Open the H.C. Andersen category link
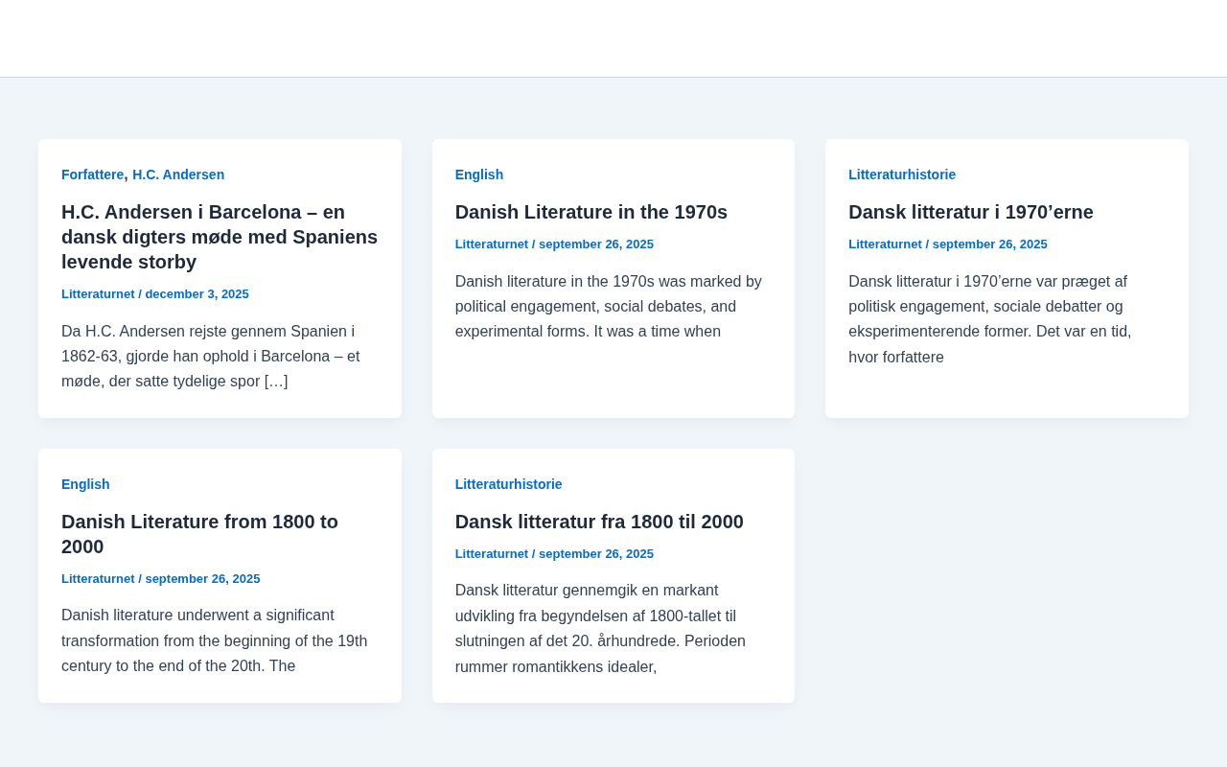Image resolution: width=1227 pixels, height=767 pixels. 178,174
